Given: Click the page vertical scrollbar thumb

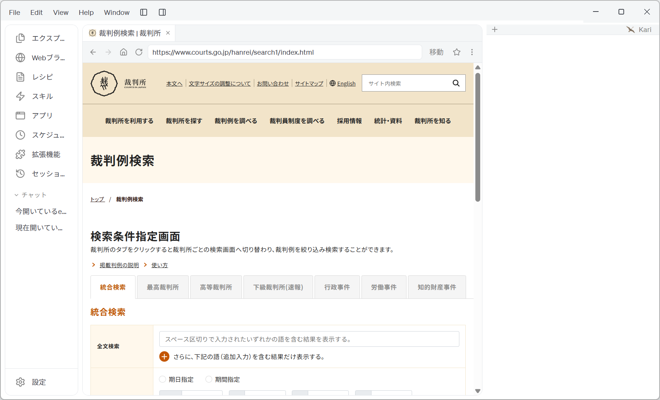Looking at the screenshot, I should tap(478, 137).
